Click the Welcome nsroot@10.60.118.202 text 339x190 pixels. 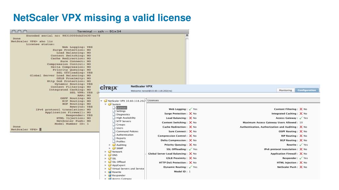[x=151, y=91]
